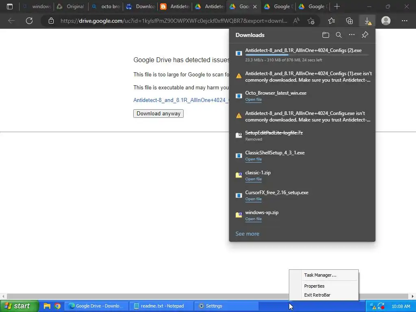Go back using the back arrow
416x312 pixels.
11,21
